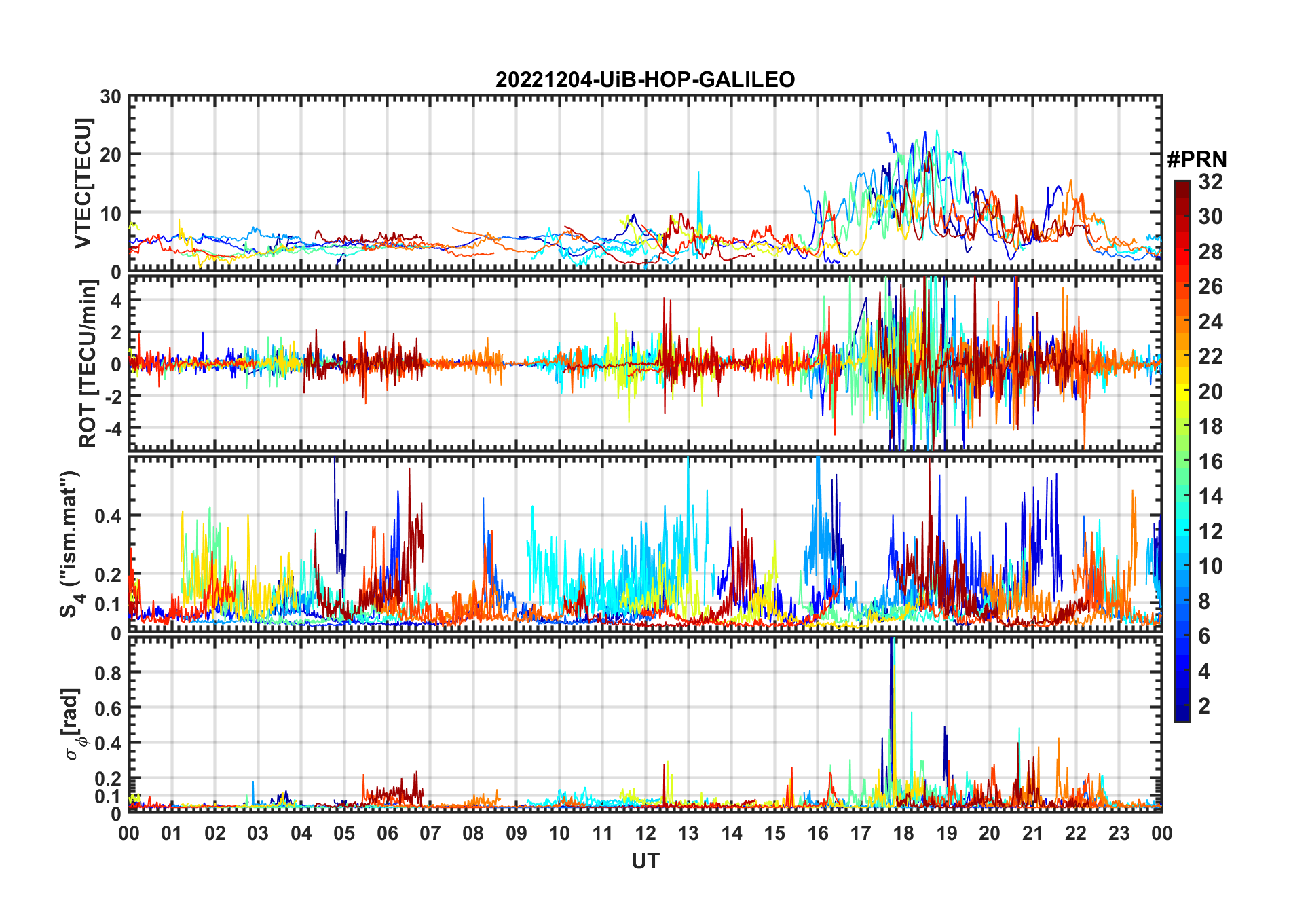This screenshot has width=1291, height=903.
Task: Click the 0.1 tick on the S4 axis
Action: pos(108,604)
